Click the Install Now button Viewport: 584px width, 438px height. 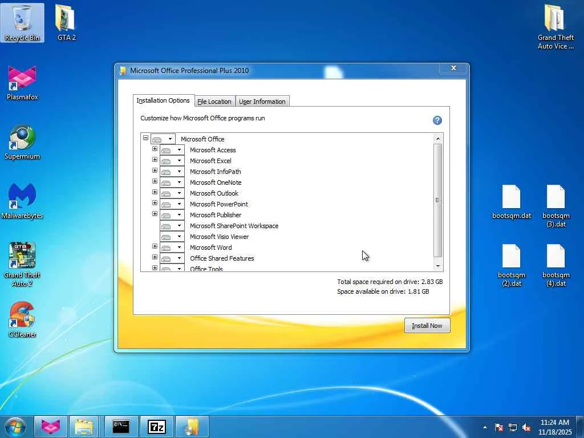[x=427, y=326]
